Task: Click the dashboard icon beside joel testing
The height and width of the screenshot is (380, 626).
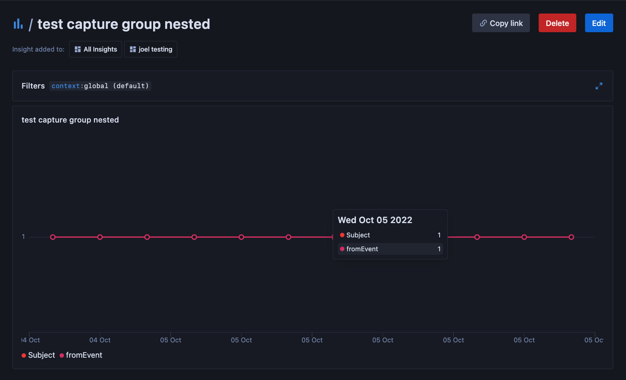Action: coord(133,49)
